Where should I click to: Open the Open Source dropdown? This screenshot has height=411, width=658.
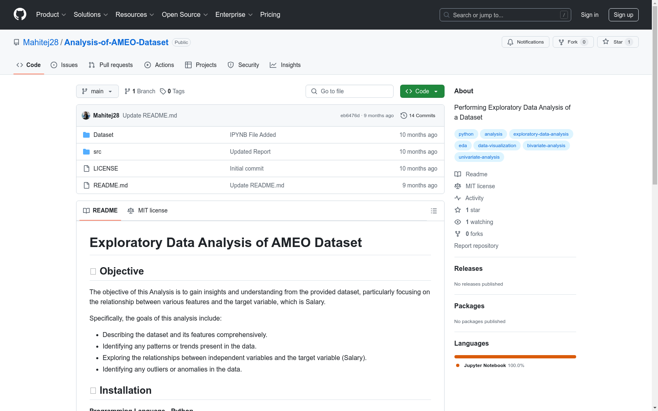click(185, 15)
